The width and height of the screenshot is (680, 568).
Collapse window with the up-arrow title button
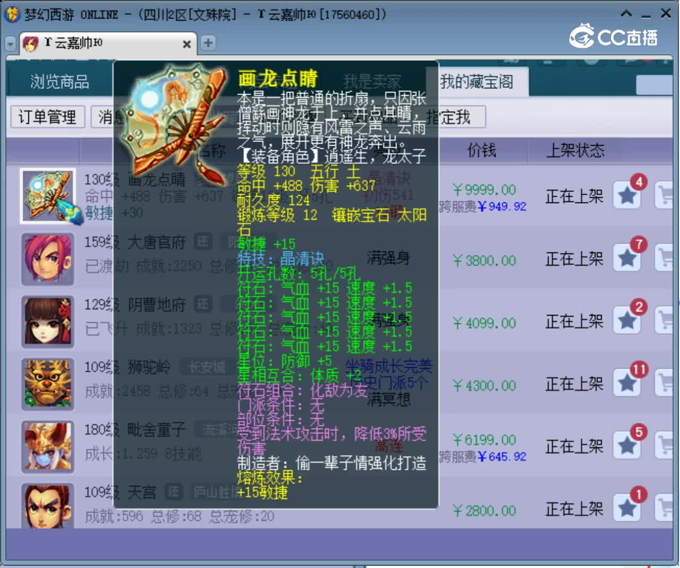[627, 14]
